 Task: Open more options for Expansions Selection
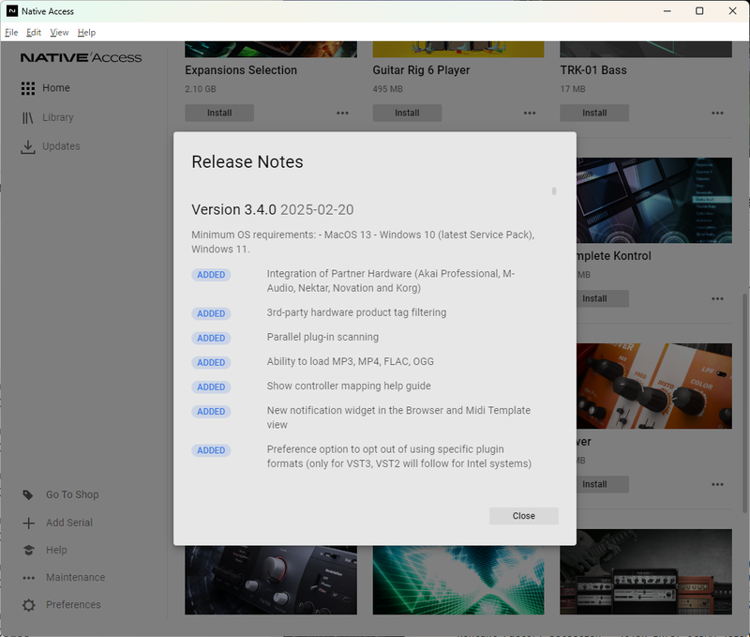342,114
